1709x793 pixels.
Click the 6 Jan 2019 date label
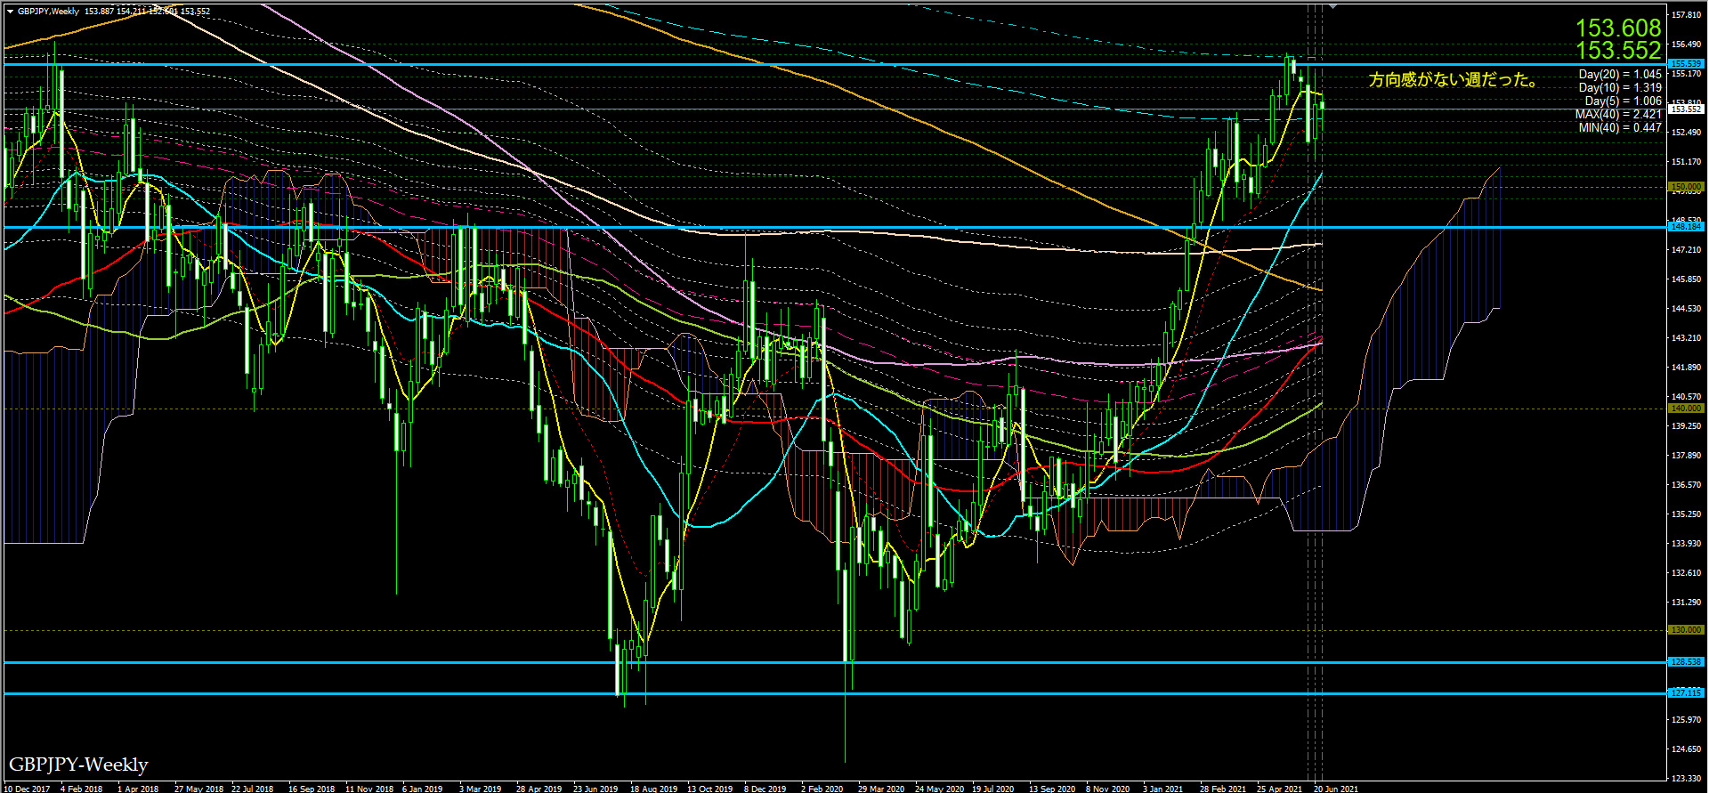point(422,789)
